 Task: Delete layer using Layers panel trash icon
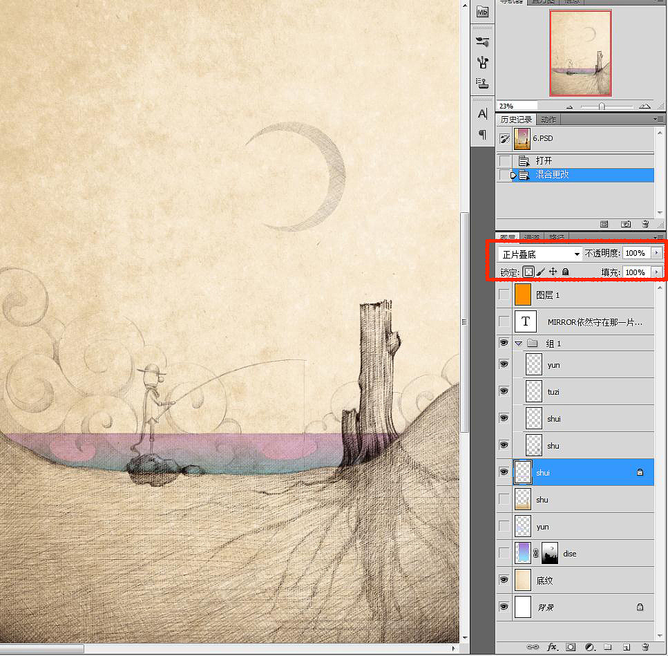(x=644, y=647)
